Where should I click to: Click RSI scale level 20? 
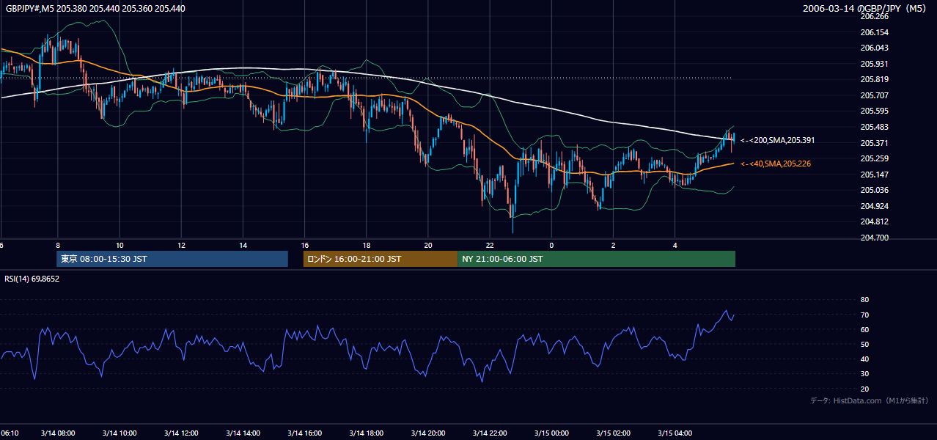pos(864,389)
